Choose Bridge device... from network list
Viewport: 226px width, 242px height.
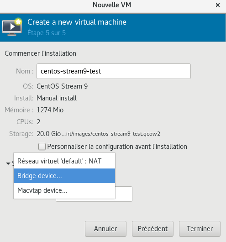(x=64, y=176)
